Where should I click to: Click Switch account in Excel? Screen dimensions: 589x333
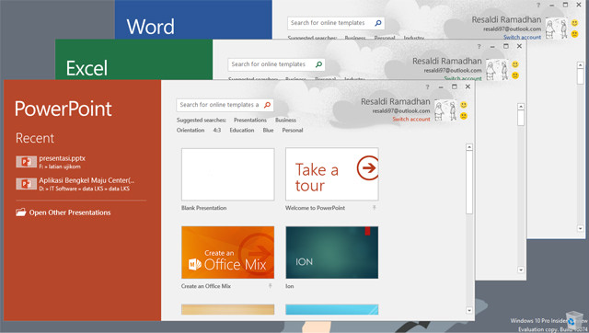pos(463,78)
